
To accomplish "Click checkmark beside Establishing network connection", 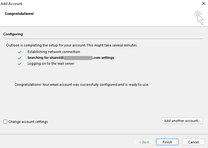I will pyautogui.click(x=20, y=52).
